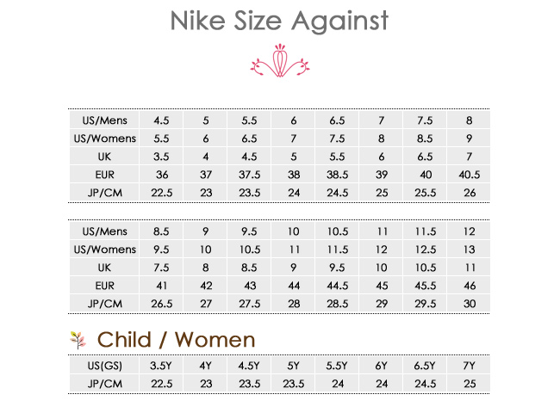Click the first table's US/Womens row label

click(x=104, y=139)
